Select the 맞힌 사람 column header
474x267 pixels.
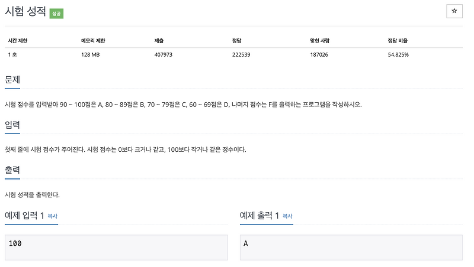(320, 41)
